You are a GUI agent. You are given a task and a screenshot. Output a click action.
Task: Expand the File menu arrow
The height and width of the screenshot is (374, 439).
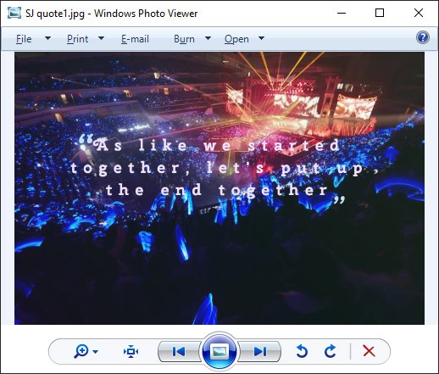click(48, 38)
